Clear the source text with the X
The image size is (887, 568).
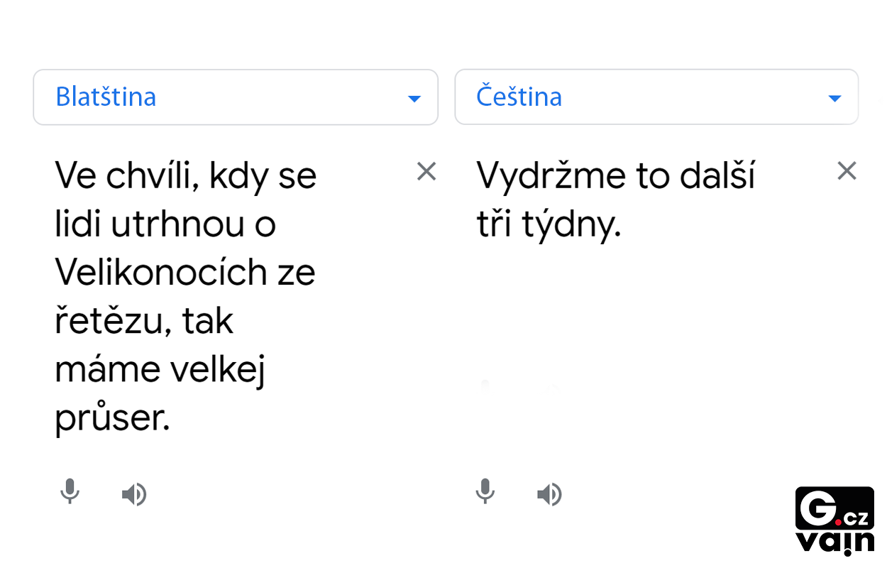(426, 171)
